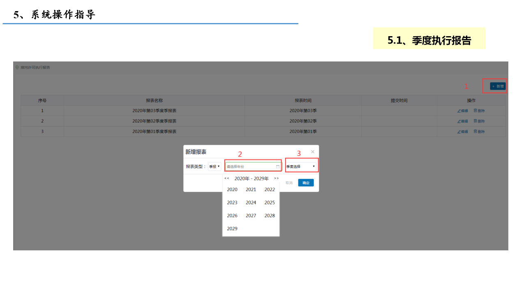
Task: Click the calendar icon in year field
Action: (x=277, y=166)
